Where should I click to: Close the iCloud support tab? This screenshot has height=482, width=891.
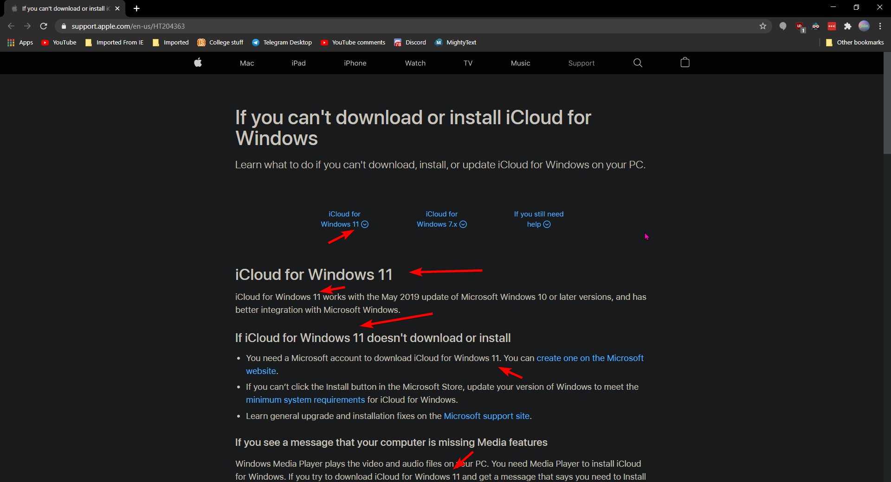pyautogui.click(x=117, y=8)
